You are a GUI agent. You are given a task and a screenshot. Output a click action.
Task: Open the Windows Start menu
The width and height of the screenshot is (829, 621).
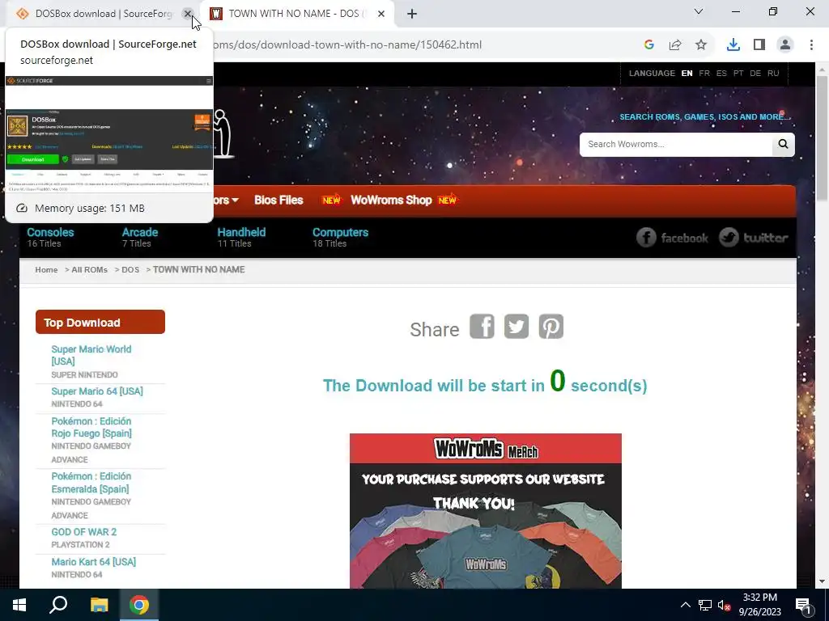(19, 605)
